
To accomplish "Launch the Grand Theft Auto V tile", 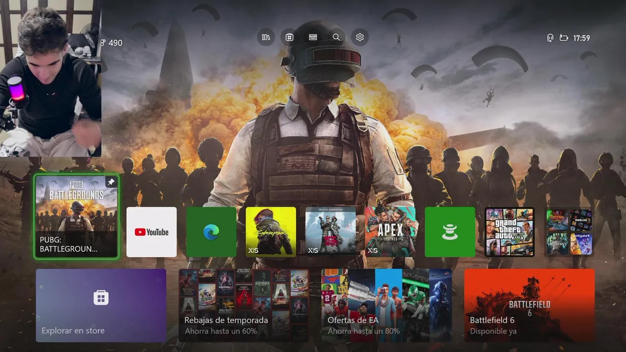I will 510,232.
